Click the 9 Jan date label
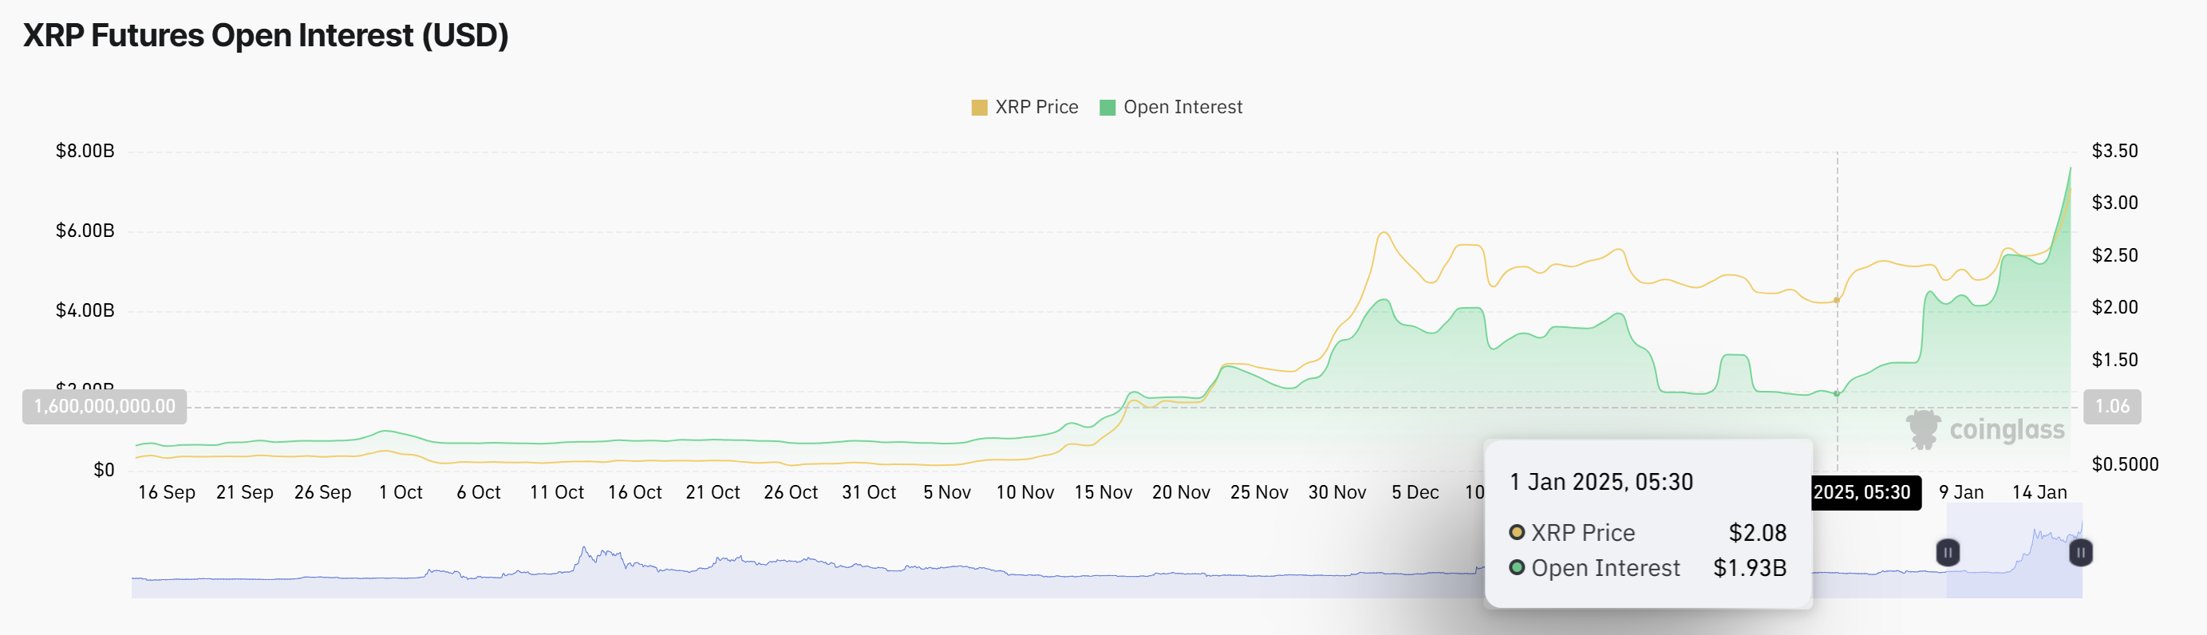This screenshot has height=635, width=2207. (x=1961, y=493)
